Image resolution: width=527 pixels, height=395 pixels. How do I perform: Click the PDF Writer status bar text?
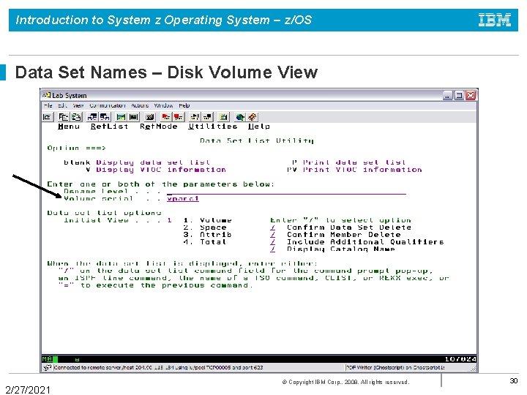tap(395, 367)
